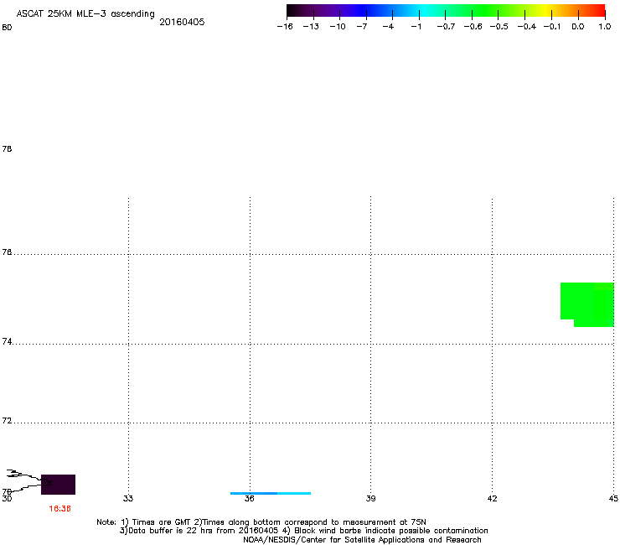This screenshot has height=545, width=620.
Task: Click the longitude label 45
Action: click(613, 498)
